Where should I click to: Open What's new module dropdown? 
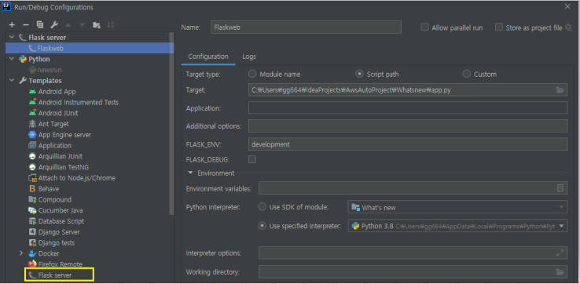[457, 207]
